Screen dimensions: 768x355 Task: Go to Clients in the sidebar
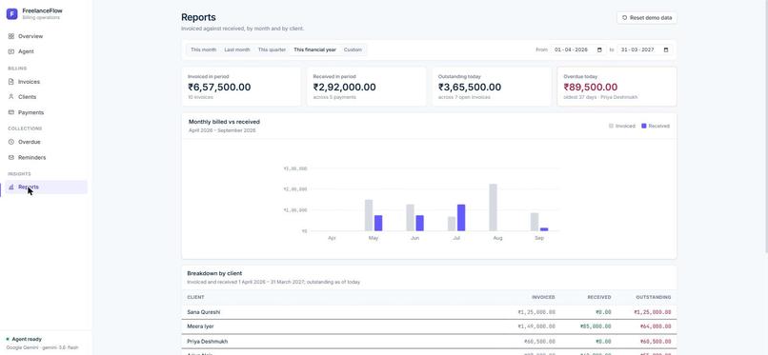coord(46,97)
